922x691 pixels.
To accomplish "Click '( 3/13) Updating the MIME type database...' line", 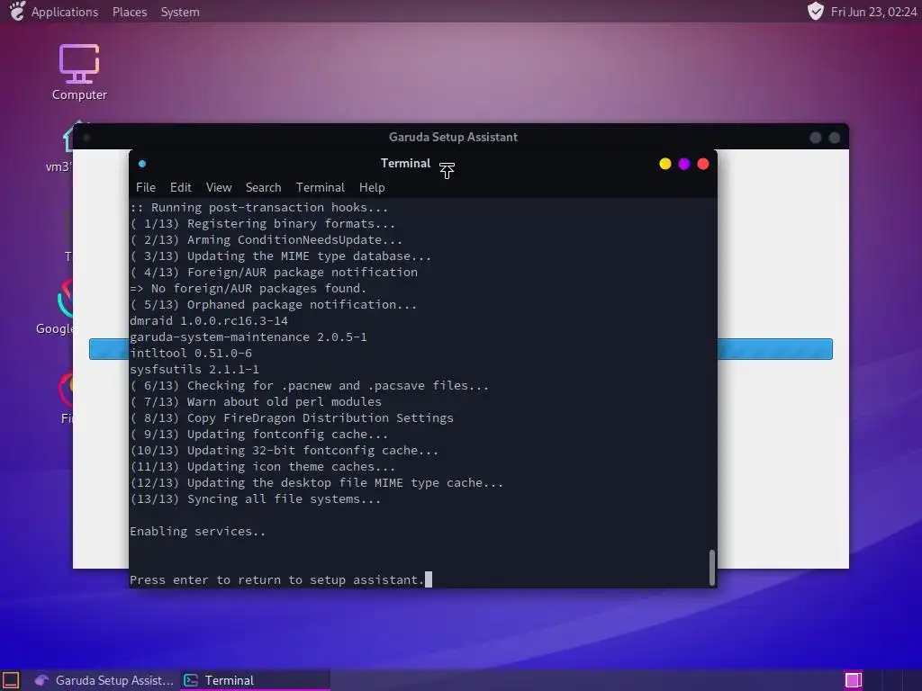I will tap(281, 256).
